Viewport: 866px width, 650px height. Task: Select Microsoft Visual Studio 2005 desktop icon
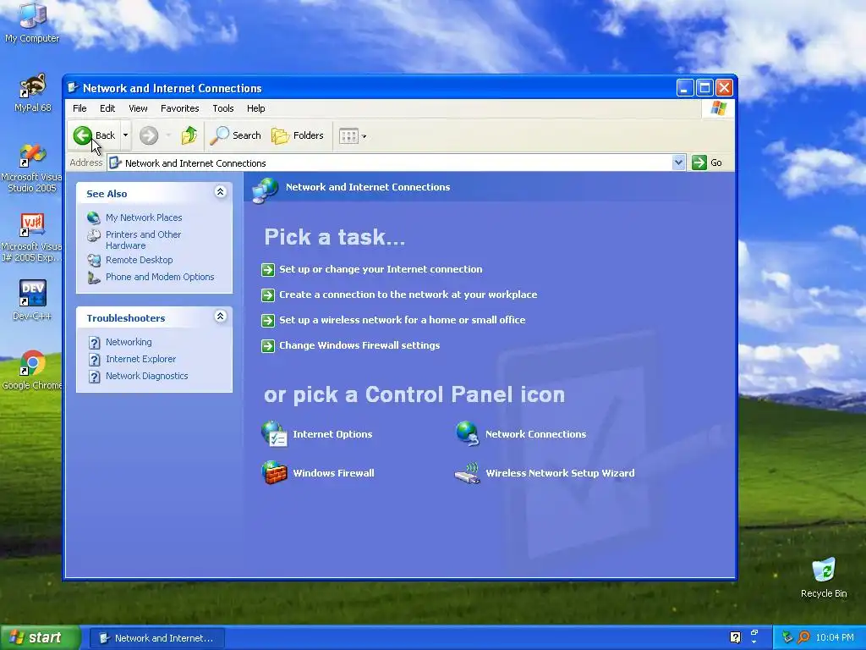point(31,168)
